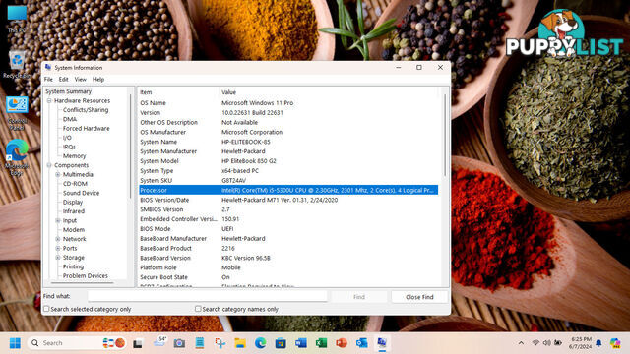The height and width of the screenshot is (354, 630).
Task: Launch PowerPoint from the taskbar
Action: click(x=342, y=343)
